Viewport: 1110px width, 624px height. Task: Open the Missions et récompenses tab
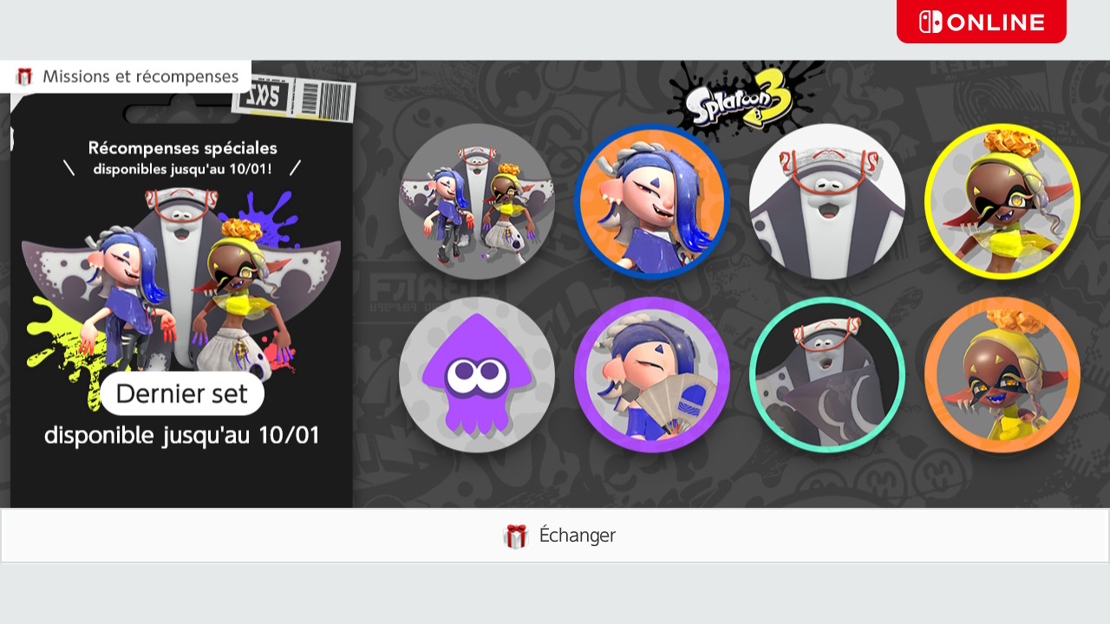click(x=126, y=76)
